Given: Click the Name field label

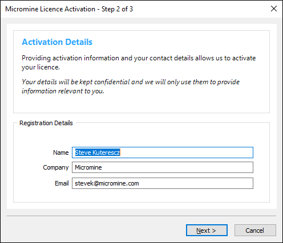Looking at the screenshot, I should click(x=60, y=153).
